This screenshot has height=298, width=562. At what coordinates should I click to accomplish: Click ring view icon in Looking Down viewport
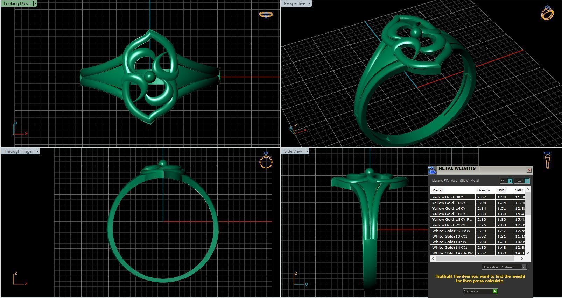[x=266, y=14]
